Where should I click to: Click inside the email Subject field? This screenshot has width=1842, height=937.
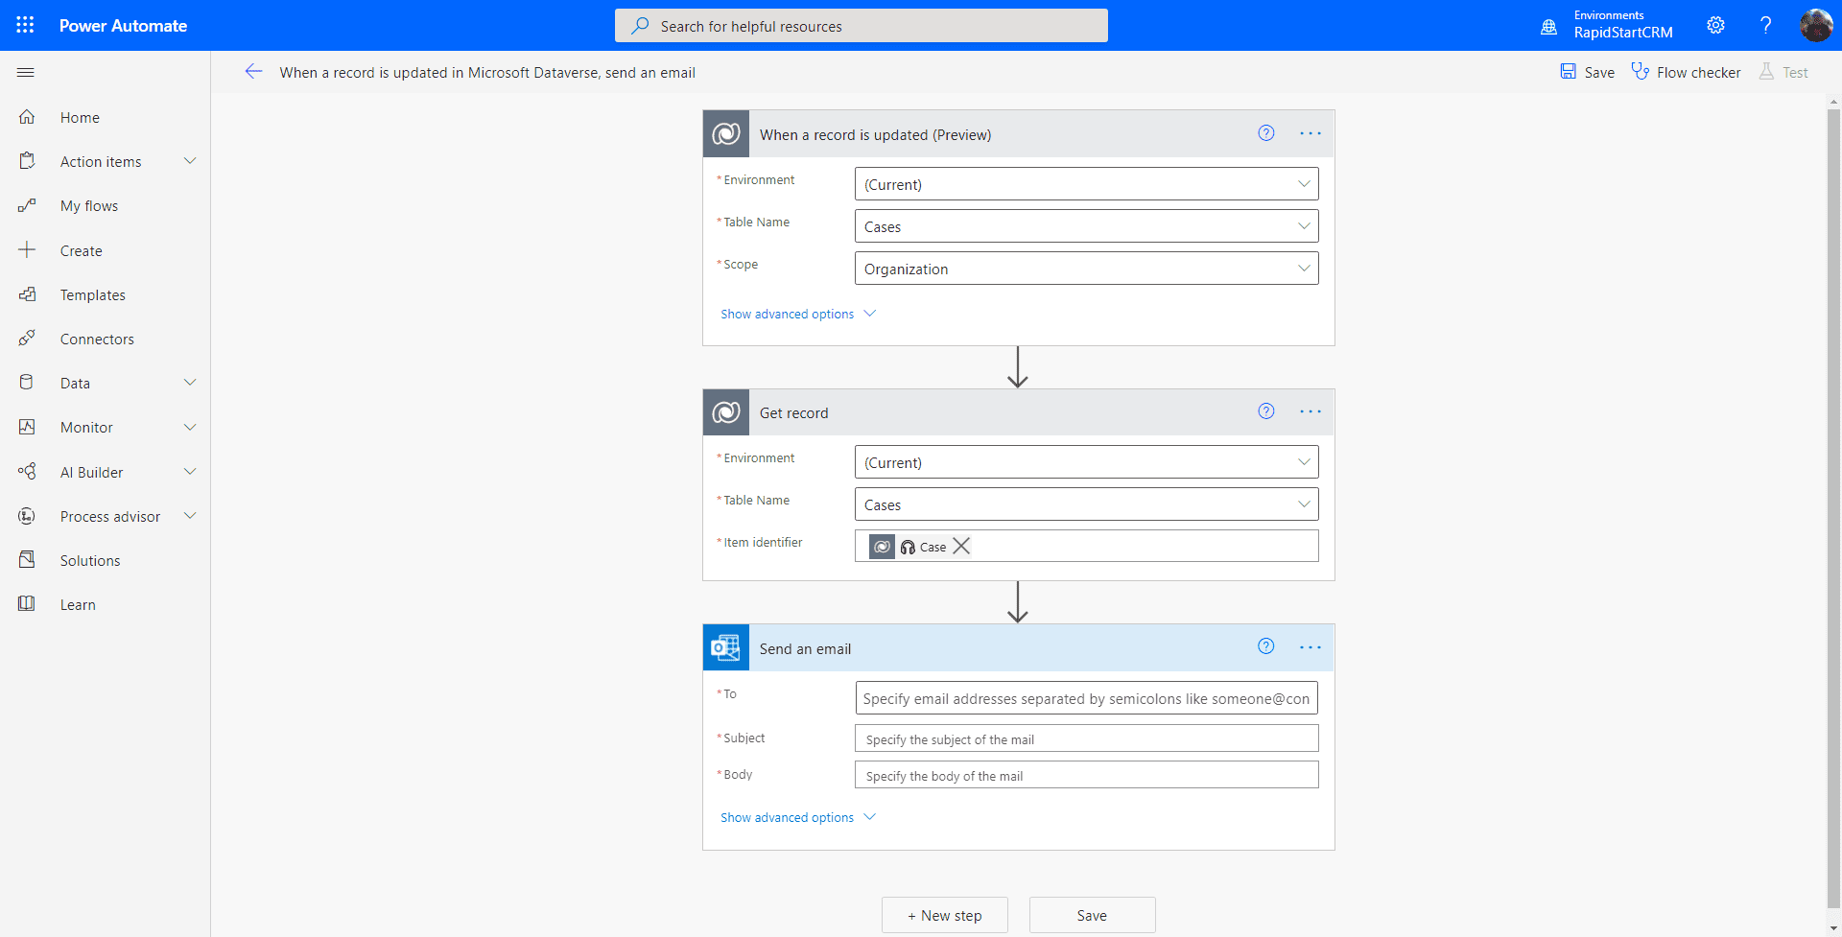(x=1085, y=738)
